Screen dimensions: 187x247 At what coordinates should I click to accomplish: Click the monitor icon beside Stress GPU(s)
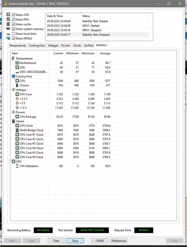point(8,38)
